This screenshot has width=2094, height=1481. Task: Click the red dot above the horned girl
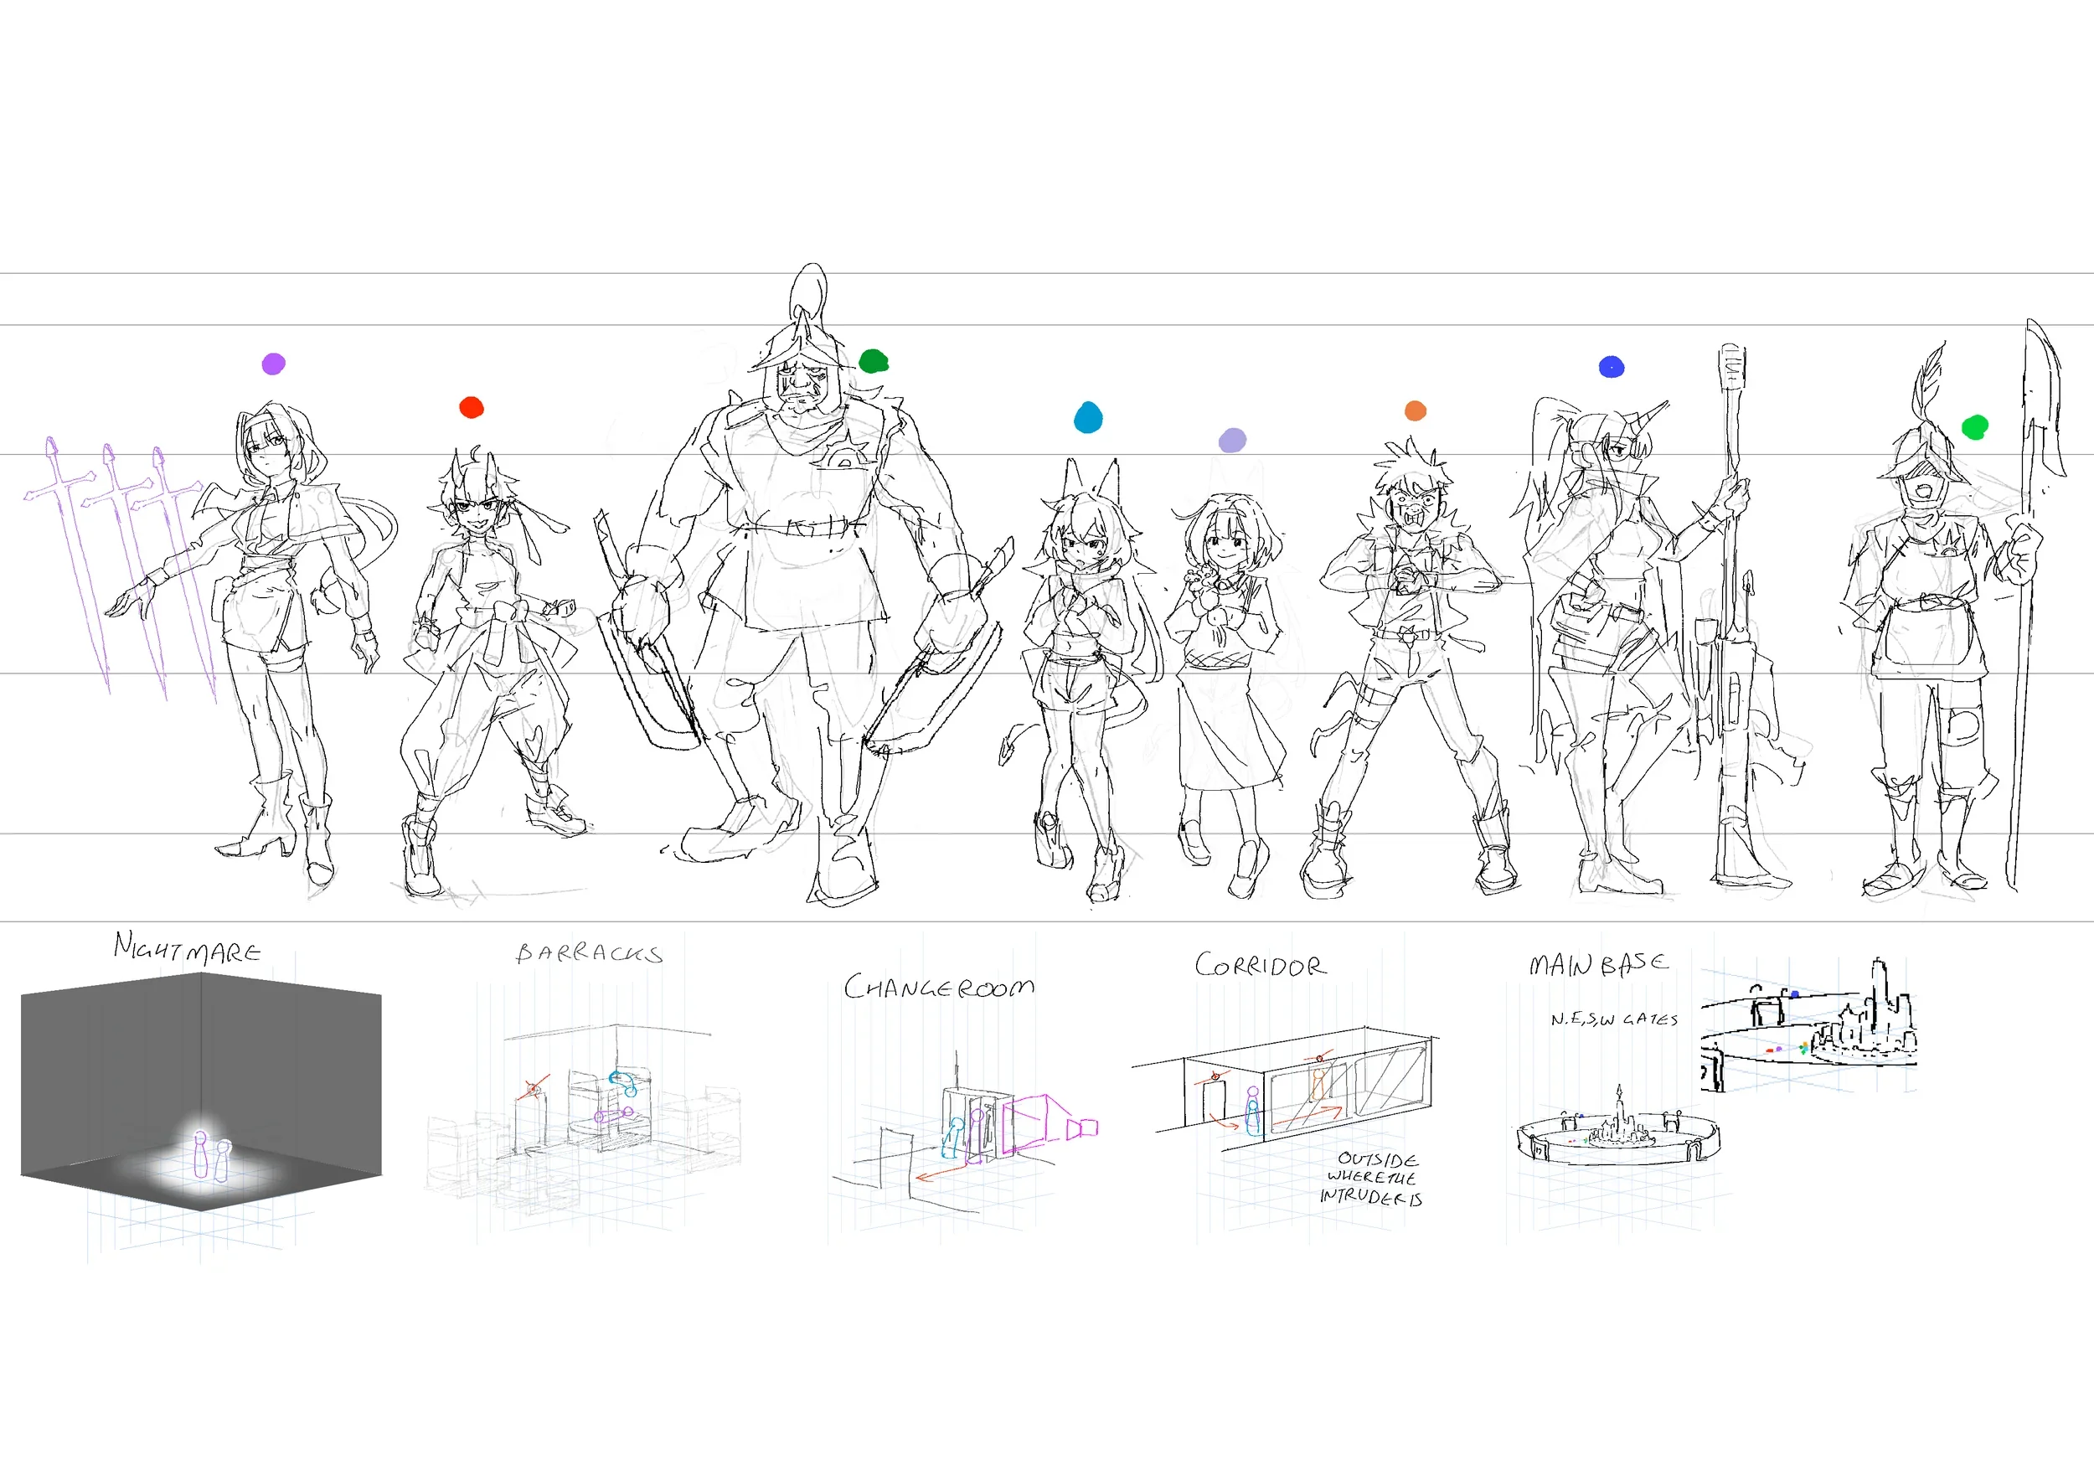tap(472, 408)
